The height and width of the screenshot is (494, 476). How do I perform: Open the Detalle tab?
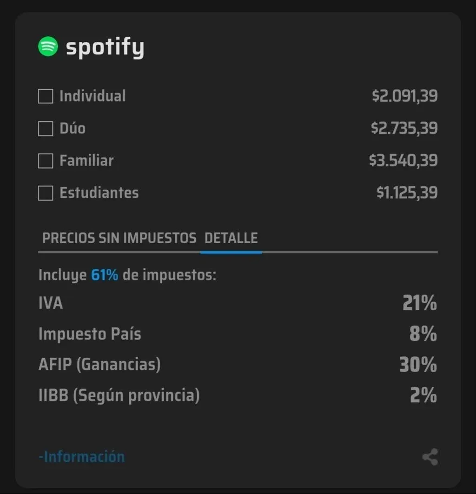pos(231,238)
